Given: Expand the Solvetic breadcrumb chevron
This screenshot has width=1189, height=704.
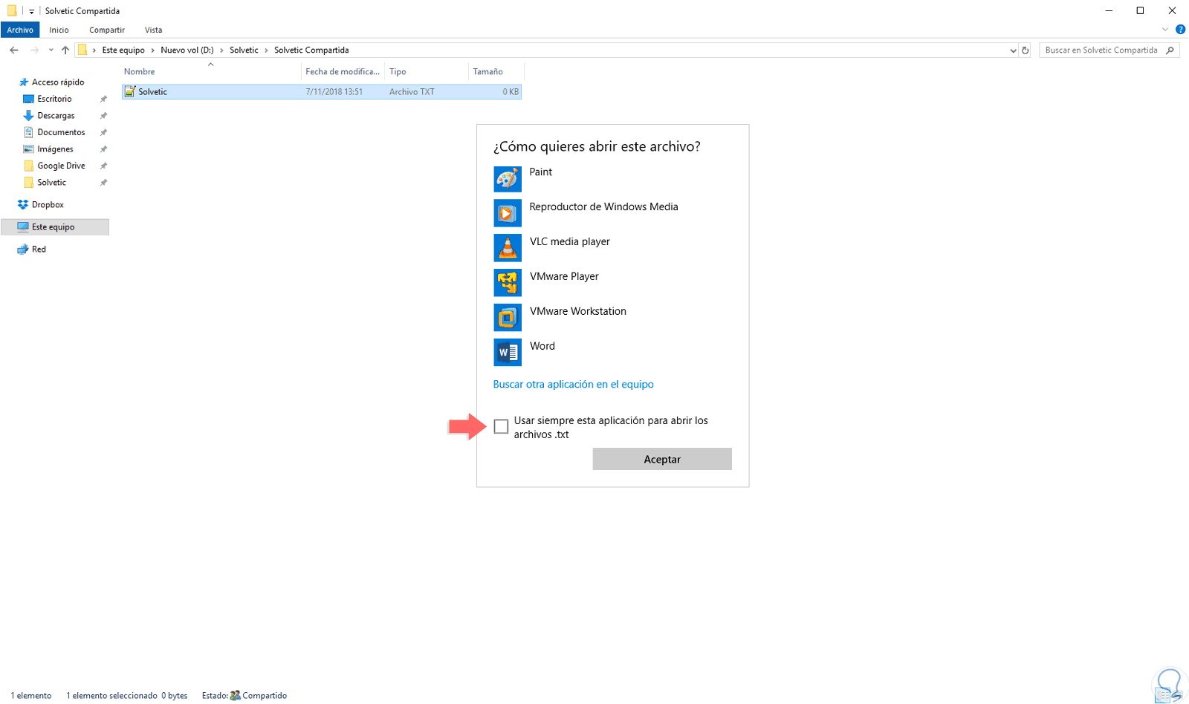Looking at the screenshot, I should 266,50.
